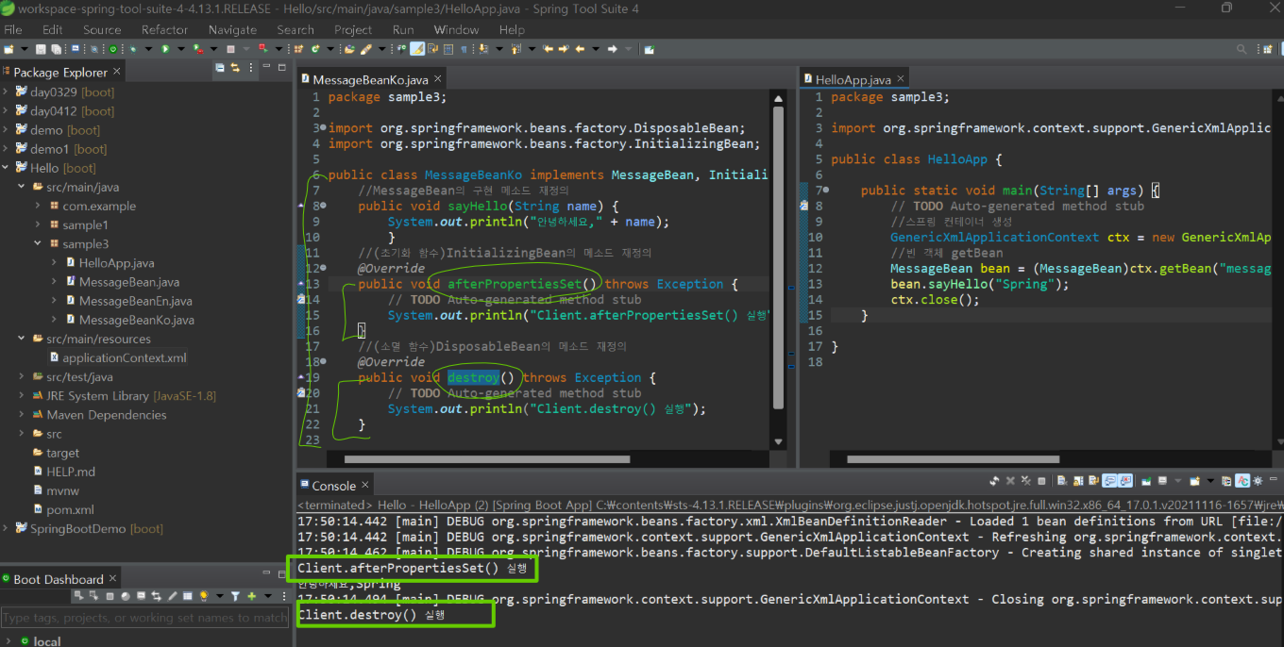Open the Window menu
This screenshot has width=1284, height=647.
coord(456,29)
